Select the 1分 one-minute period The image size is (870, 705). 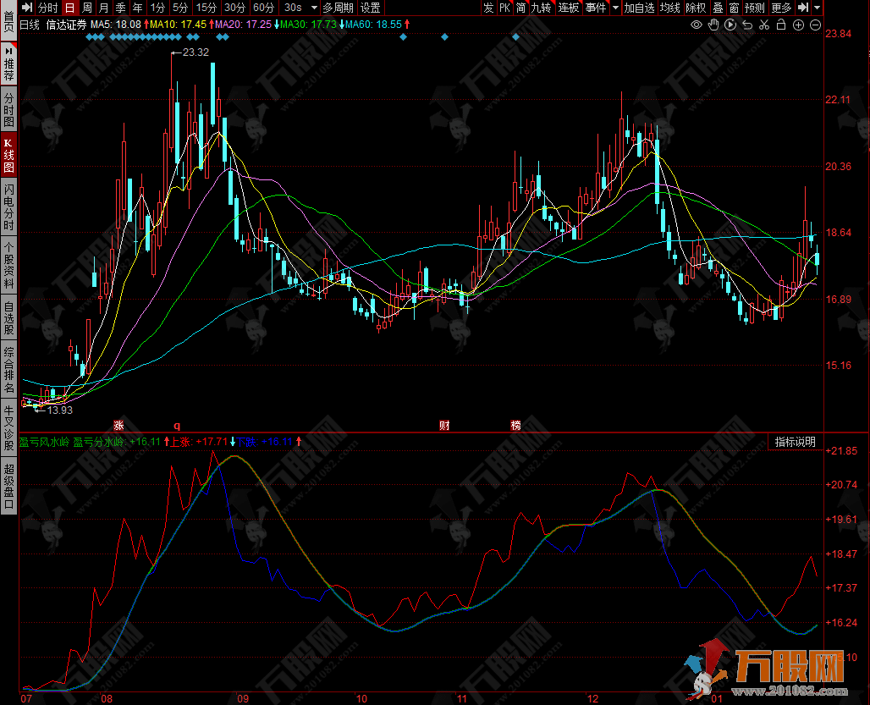(x=158, y=8)
